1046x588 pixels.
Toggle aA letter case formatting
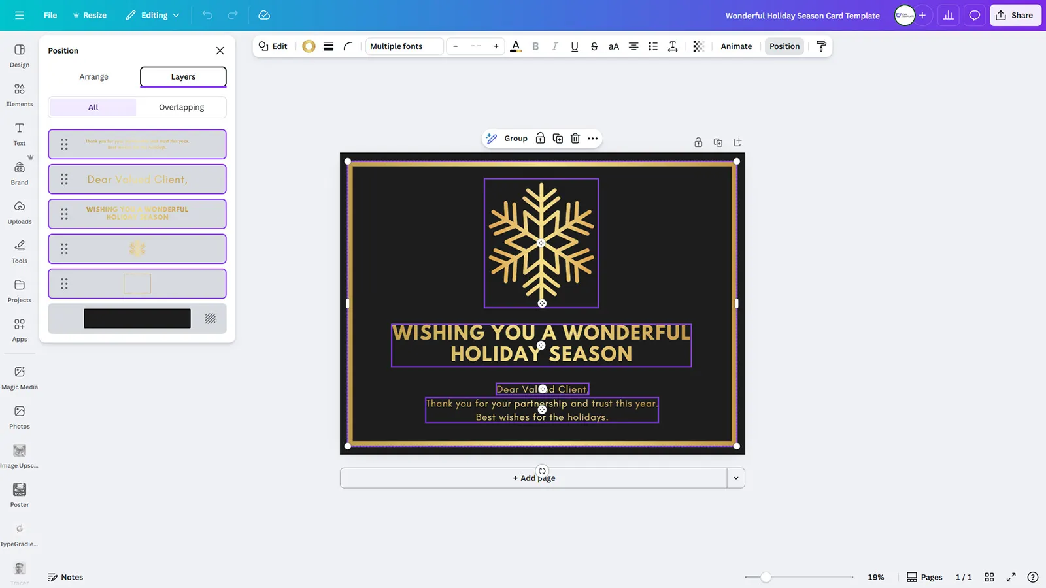pyautogui.click(x=613, y=46)
